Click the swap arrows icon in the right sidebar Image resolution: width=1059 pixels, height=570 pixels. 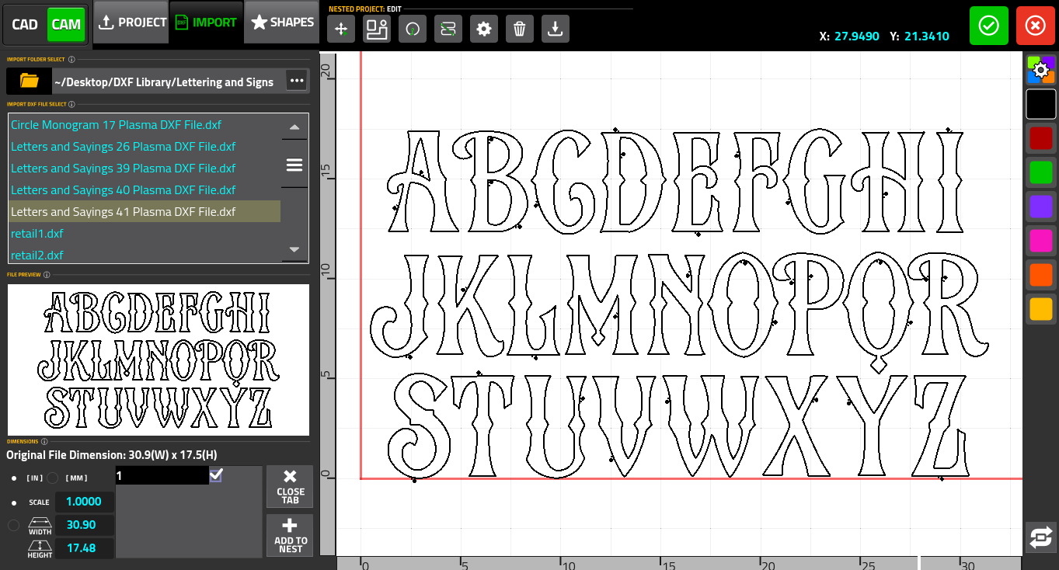pyautogui.click(x=1041, y=537)
